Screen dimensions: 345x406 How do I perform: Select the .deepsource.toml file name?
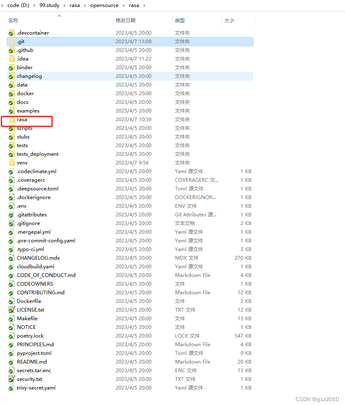(x=37, y=189)
